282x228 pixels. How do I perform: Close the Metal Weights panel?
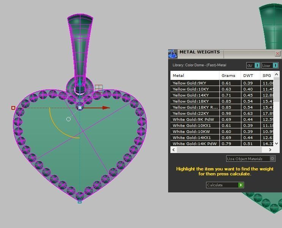[277, 54]
